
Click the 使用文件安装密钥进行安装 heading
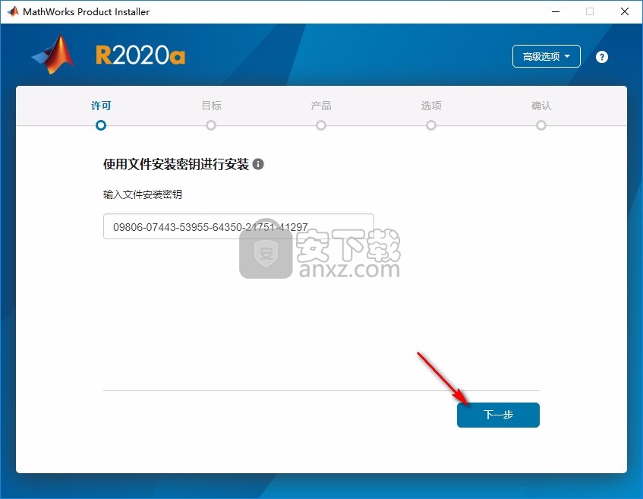point(176,164)
